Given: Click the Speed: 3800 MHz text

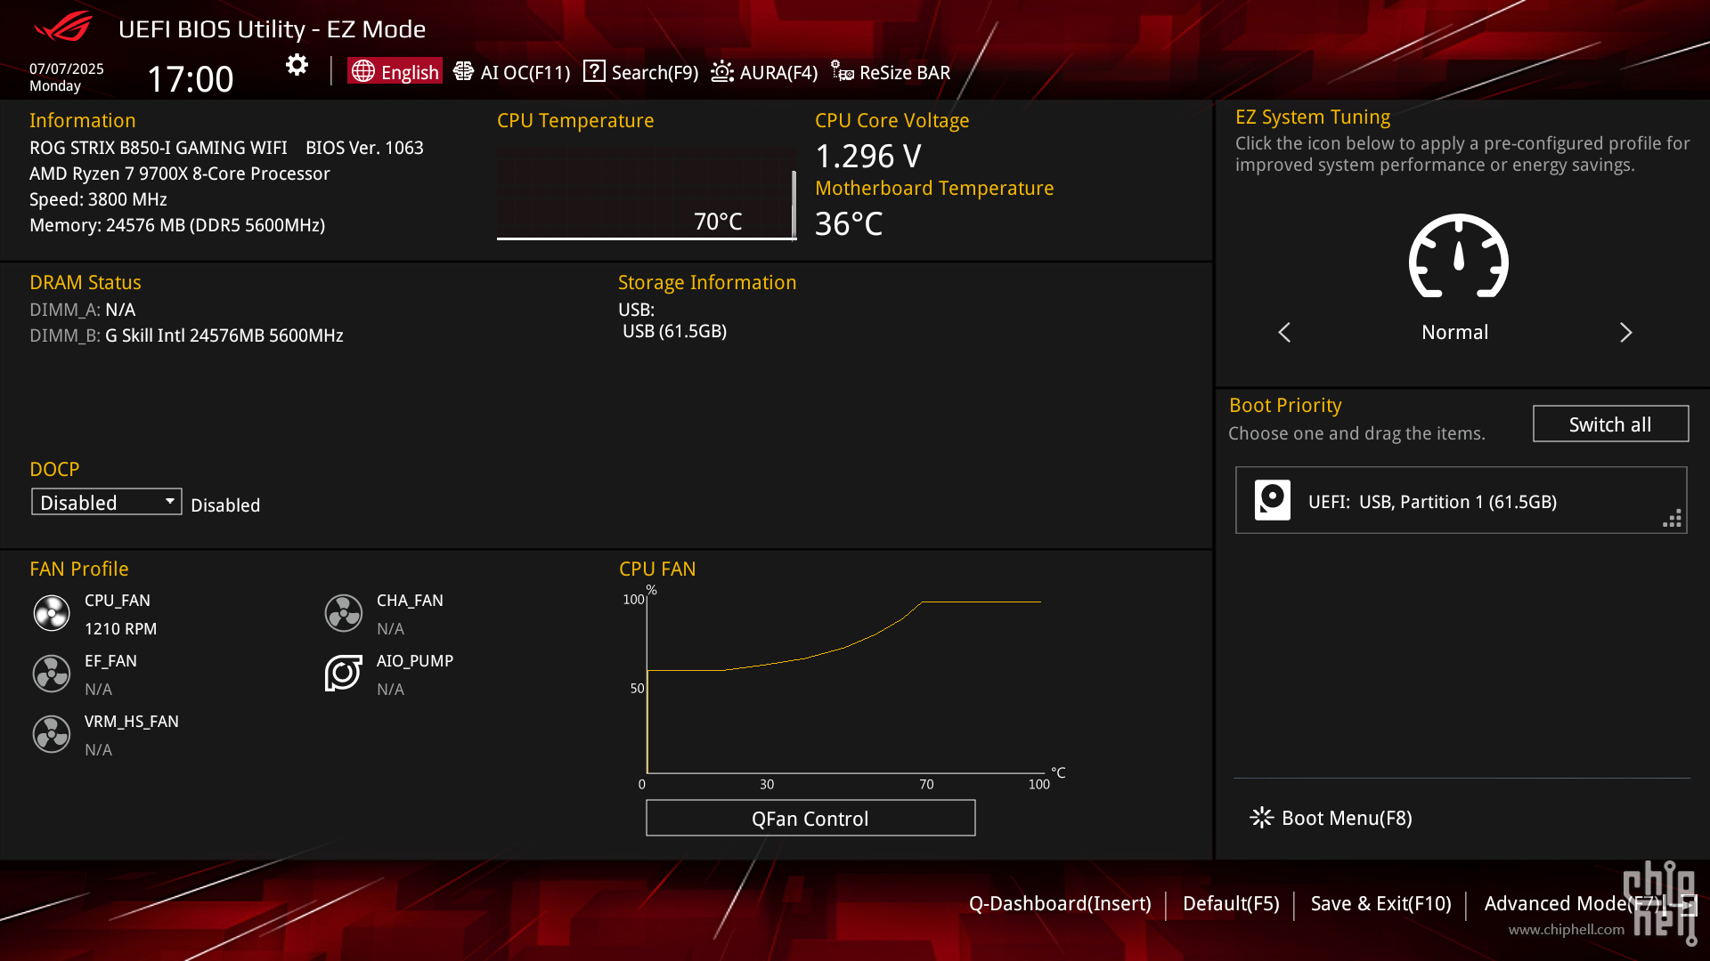Looking at the screenshot, I should [x=98, y=199].
